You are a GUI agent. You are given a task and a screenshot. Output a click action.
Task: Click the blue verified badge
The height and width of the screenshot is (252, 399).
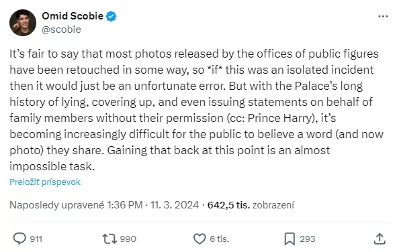coord(112,16)
